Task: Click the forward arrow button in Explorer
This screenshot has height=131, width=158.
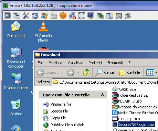Action: coord(71,72)
